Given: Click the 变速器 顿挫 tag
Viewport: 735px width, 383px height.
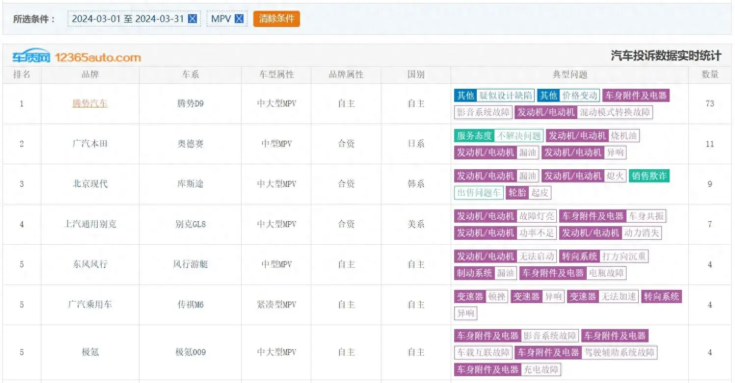Looking at the screenshot, I should pos(481,297).
